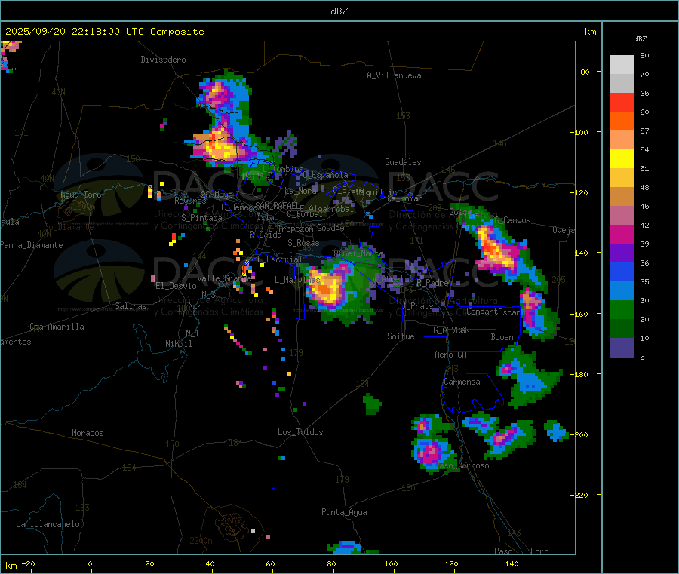Click the word Composite in header

point(177,32)
